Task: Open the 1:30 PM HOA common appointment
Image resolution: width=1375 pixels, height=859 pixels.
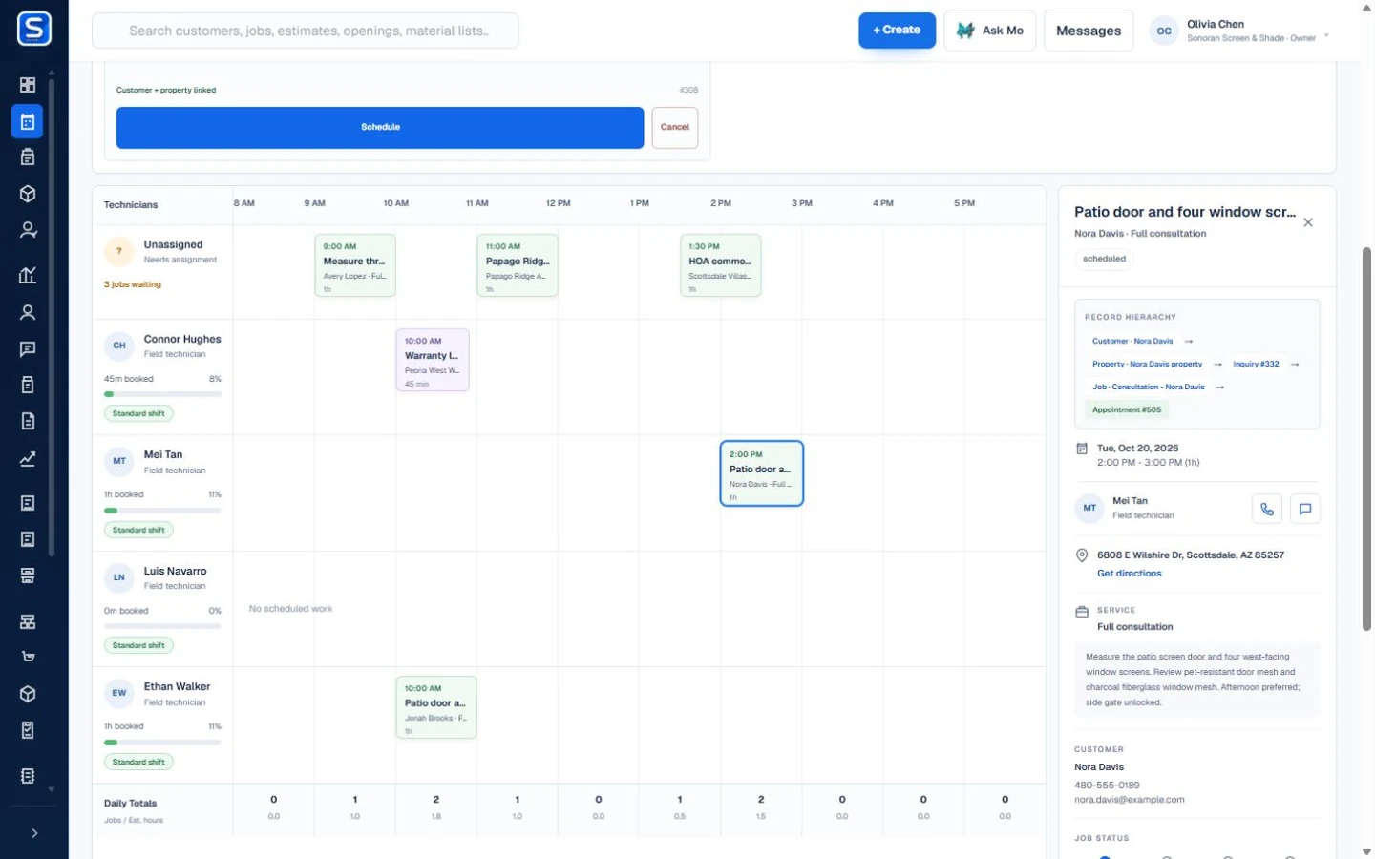Action: (x=721, y=265)
